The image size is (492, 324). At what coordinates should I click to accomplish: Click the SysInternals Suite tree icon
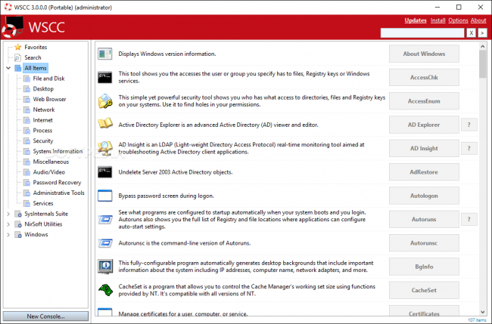pos(18,214)
